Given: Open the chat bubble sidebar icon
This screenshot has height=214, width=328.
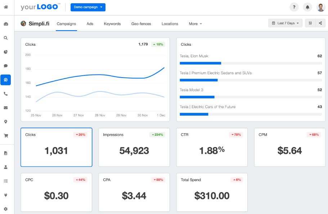Looking at the screenshot, I should [6, 66].
